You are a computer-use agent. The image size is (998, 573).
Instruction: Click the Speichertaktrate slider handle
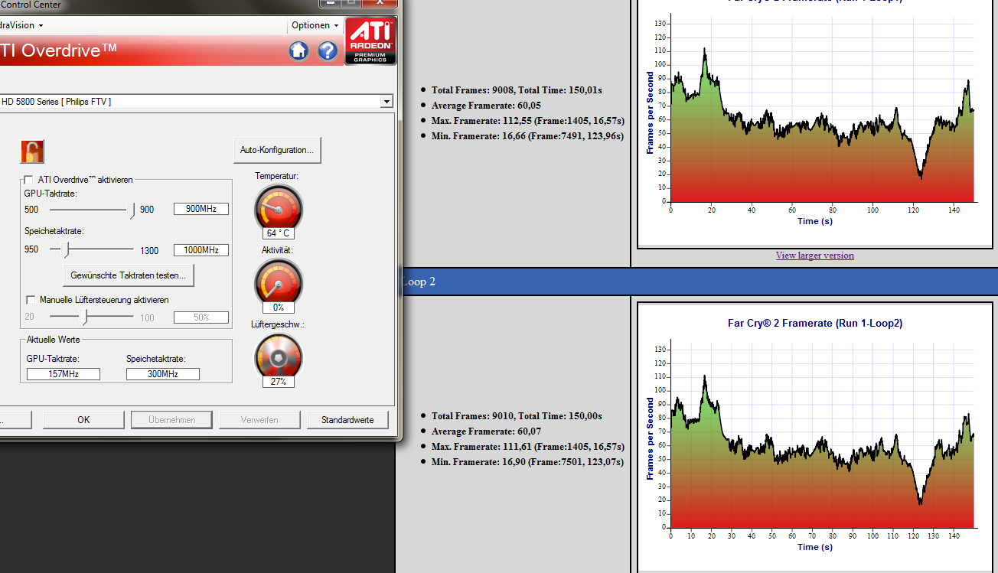(x=67, y=249)
